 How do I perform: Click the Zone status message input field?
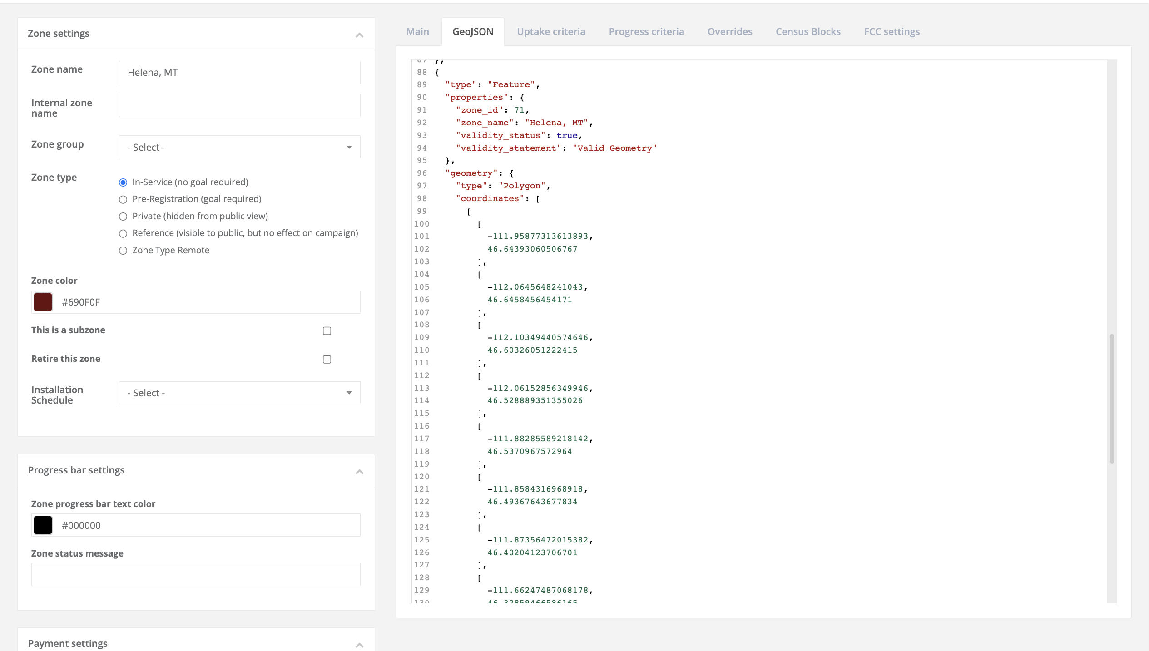click(195, 574)
